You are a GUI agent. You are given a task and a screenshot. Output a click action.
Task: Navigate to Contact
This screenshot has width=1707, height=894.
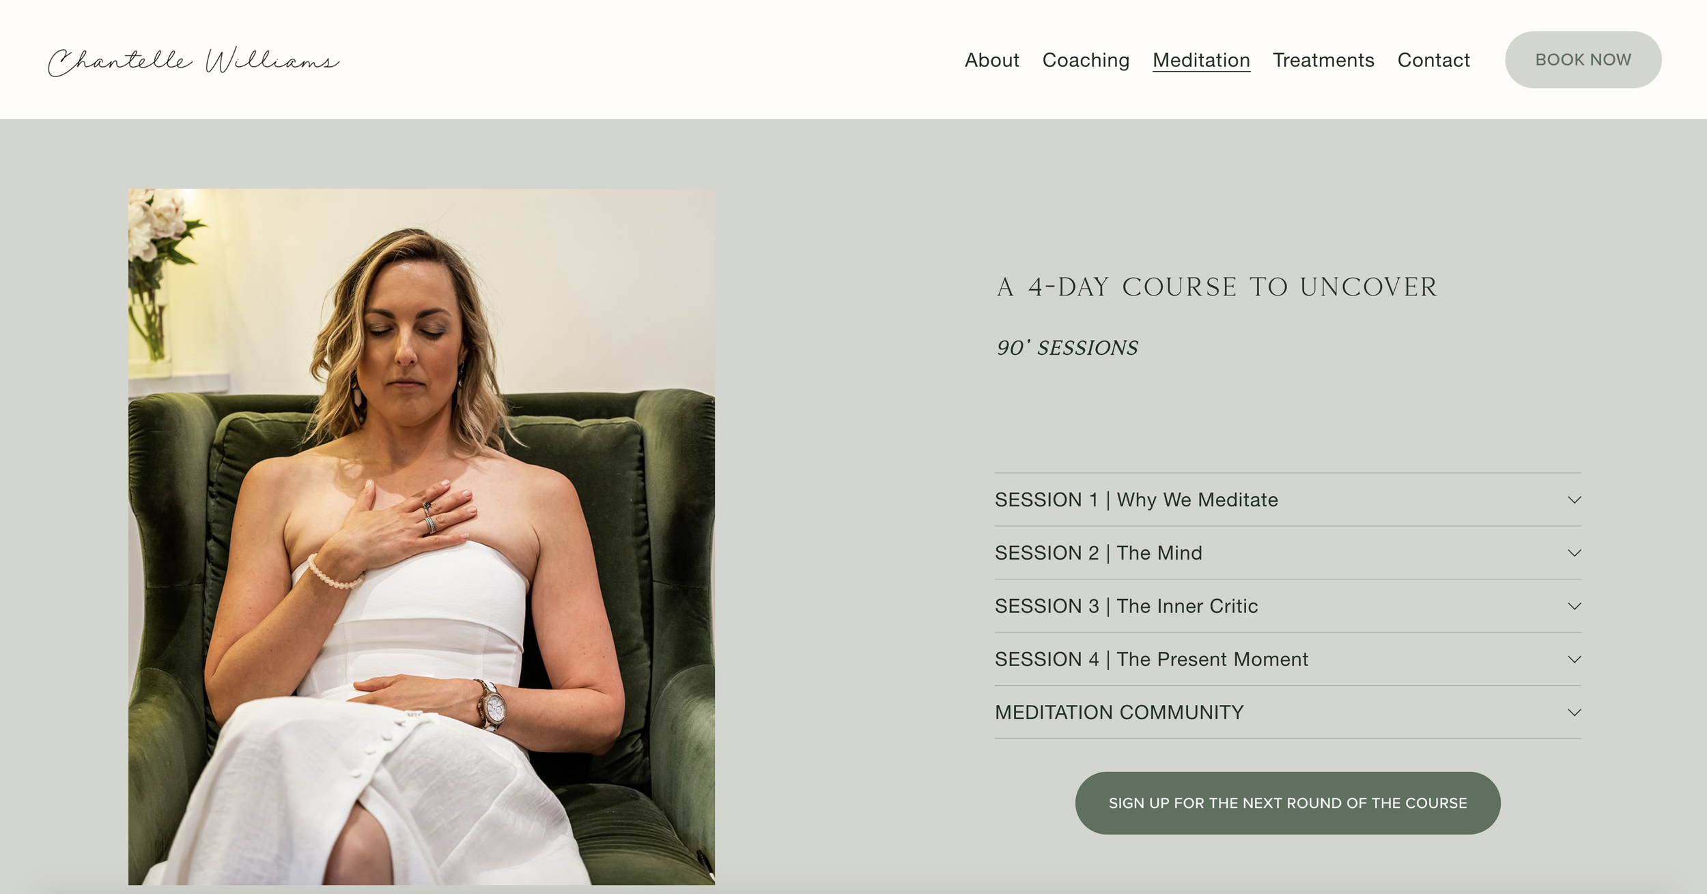pos(1433,60)
